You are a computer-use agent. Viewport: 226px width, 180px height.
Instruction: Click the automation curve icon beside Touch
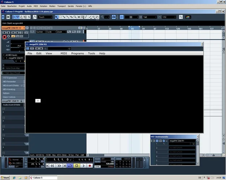click(x=35, y=17)
